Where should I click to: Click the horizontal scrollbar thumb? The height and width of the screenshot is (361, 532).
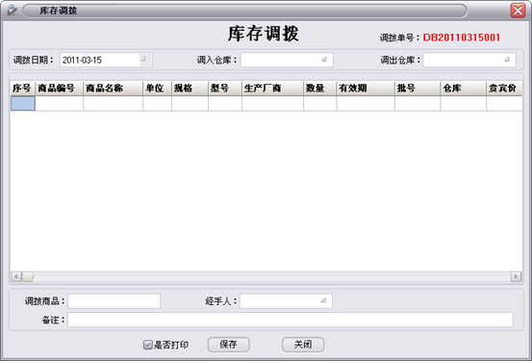[28, 277]
